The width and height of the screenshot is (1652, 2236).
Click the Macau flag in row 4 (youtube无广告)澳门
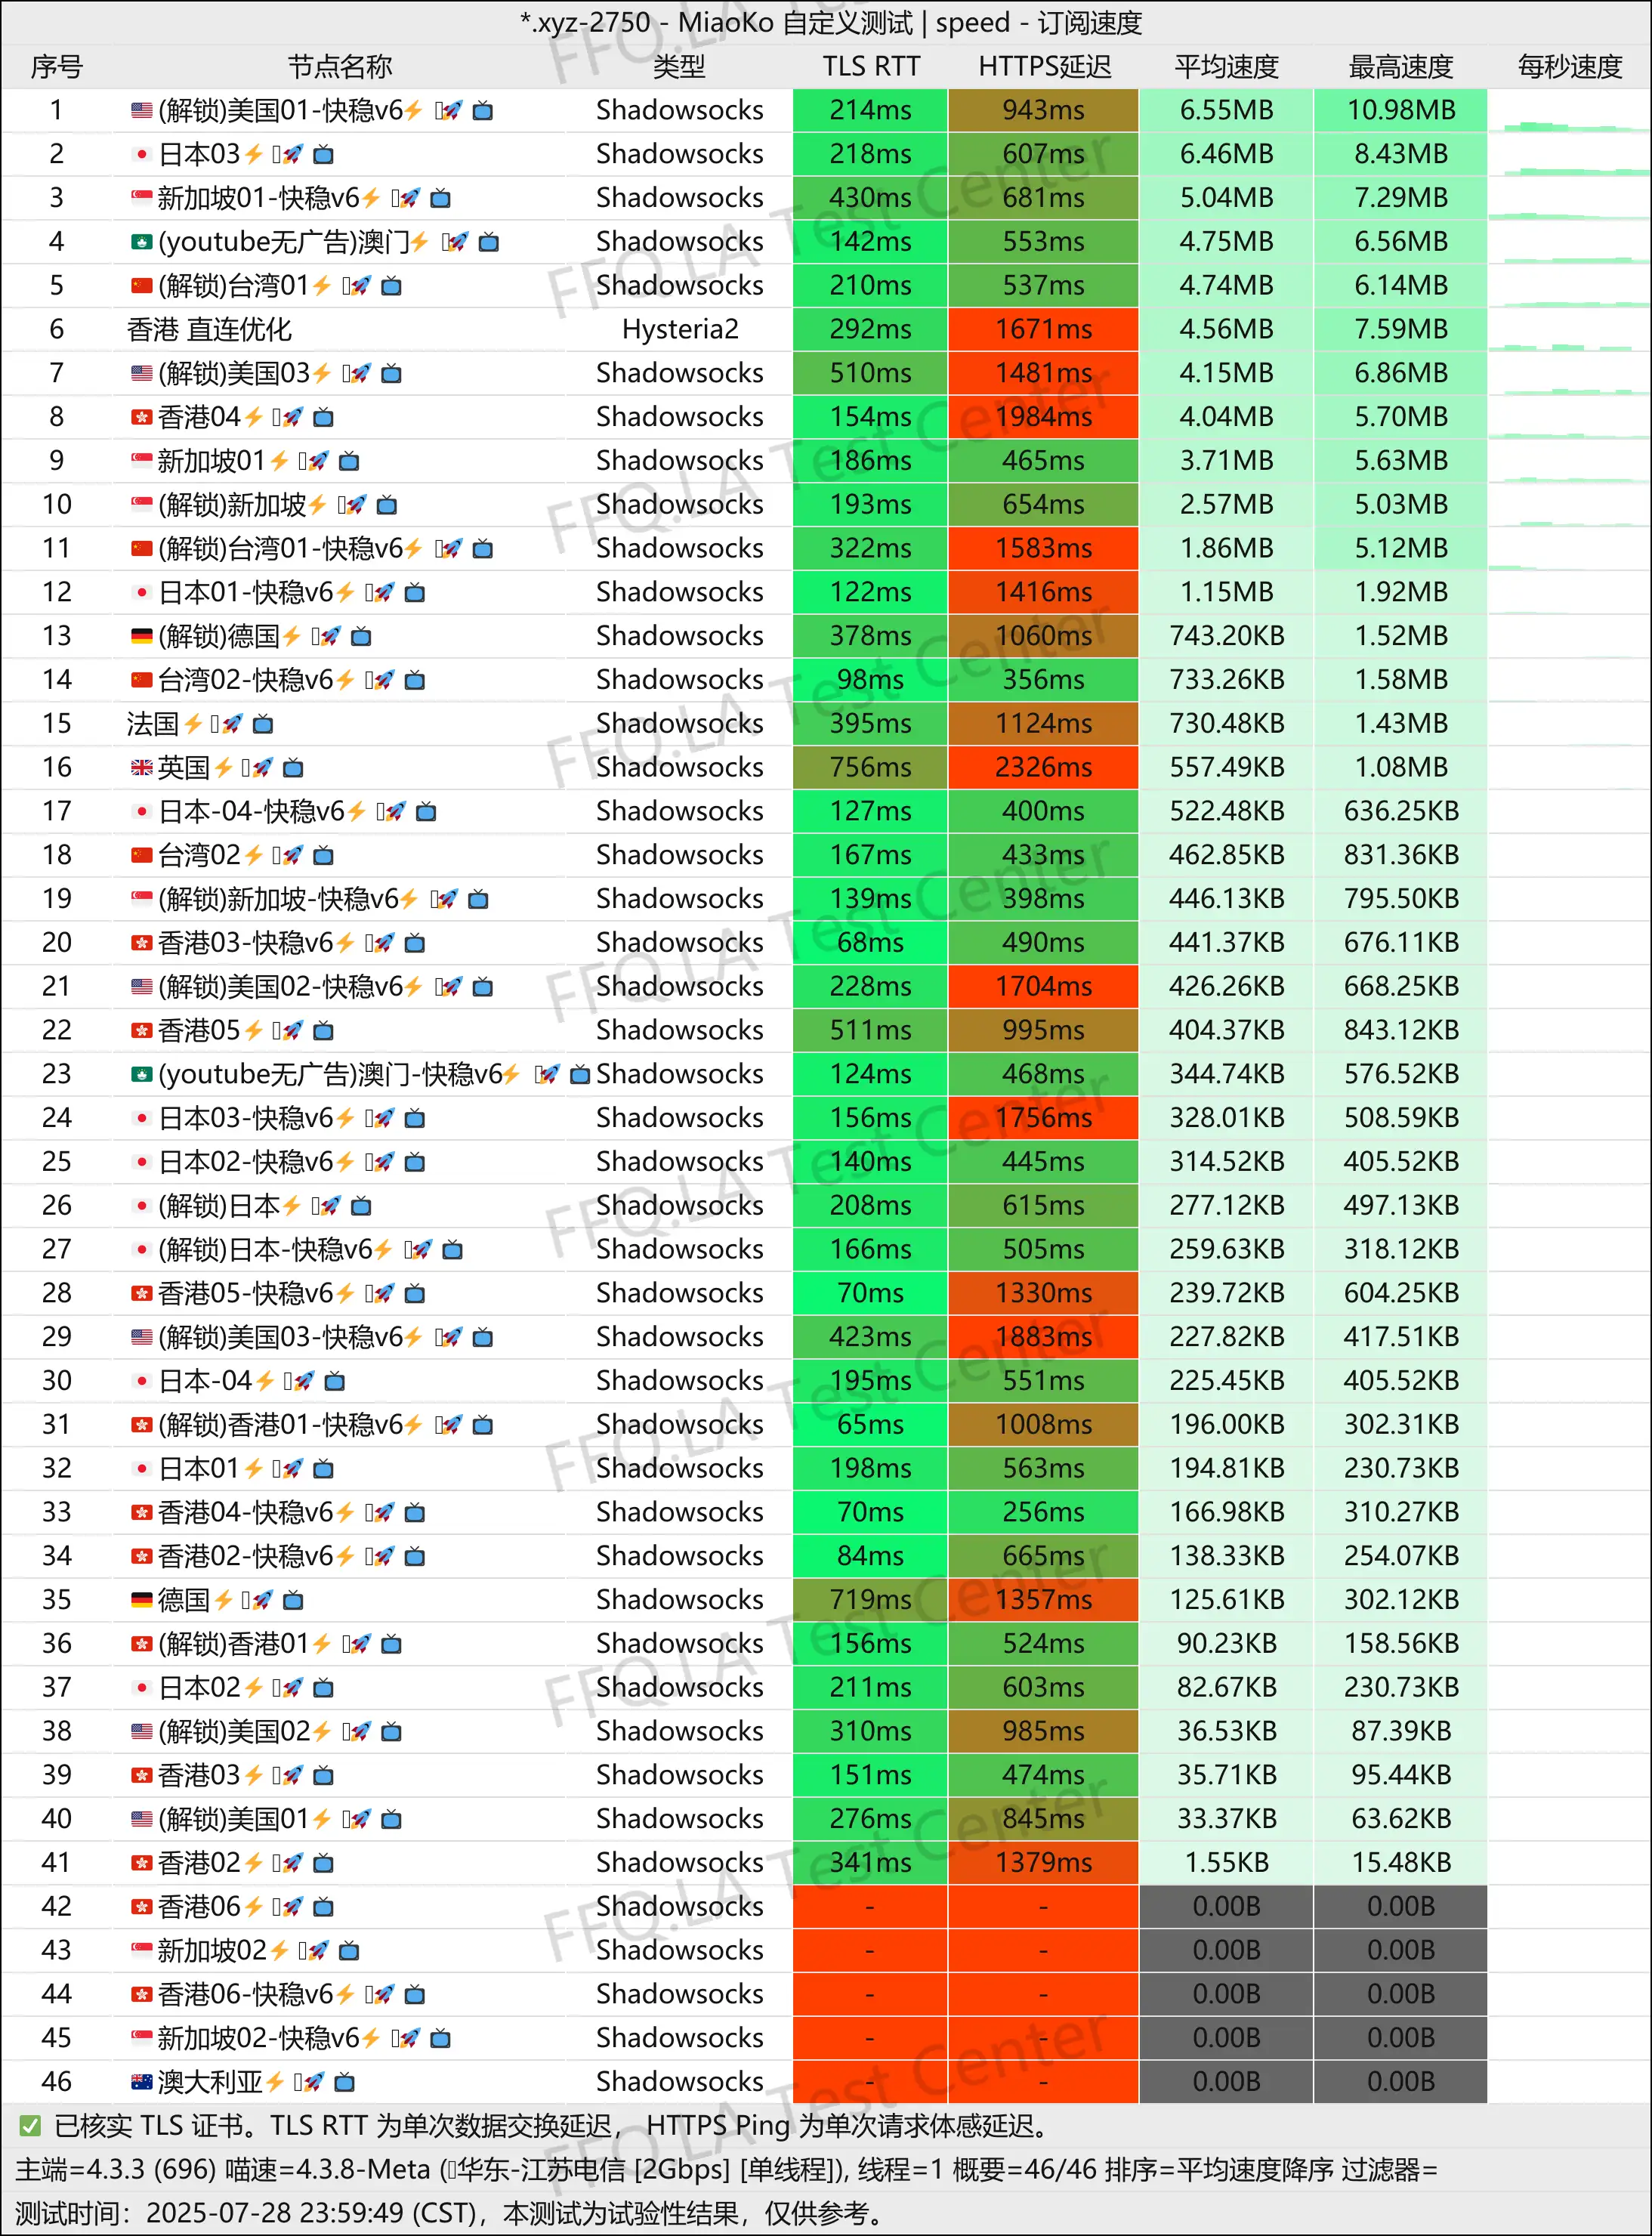tap(142, 242)
